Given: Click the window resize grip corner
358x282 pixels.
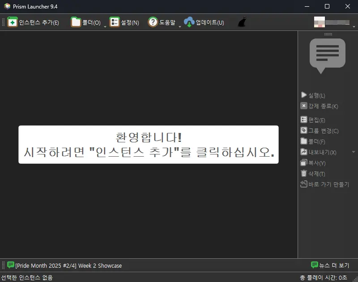Looking at the screenshot, I should tap(355, 279).
